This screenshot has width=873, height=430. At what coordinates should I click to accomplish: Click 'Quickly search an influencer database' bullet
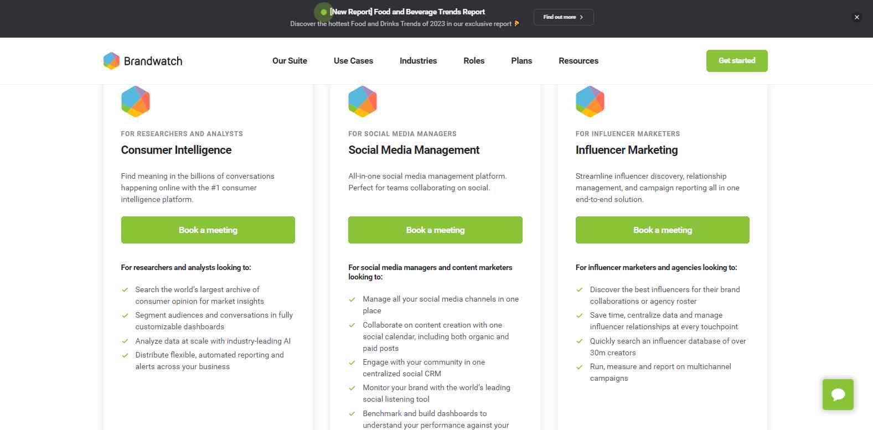pos(668,347)
